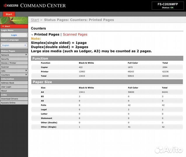This screenshot has height=157, width=186.
Task: Expand the Jobs submenu arrow
Action: [26, 71]
